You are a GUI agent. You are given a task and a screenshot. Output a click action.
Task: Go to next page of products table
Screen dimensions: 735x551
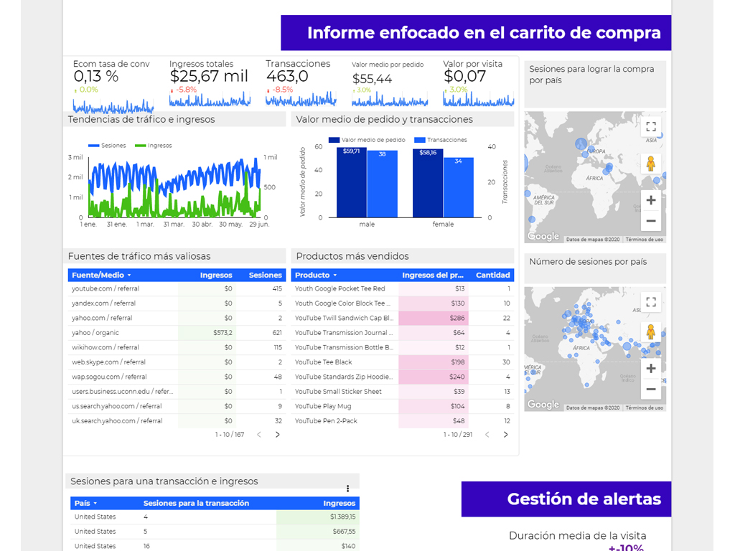click(505, 435)
